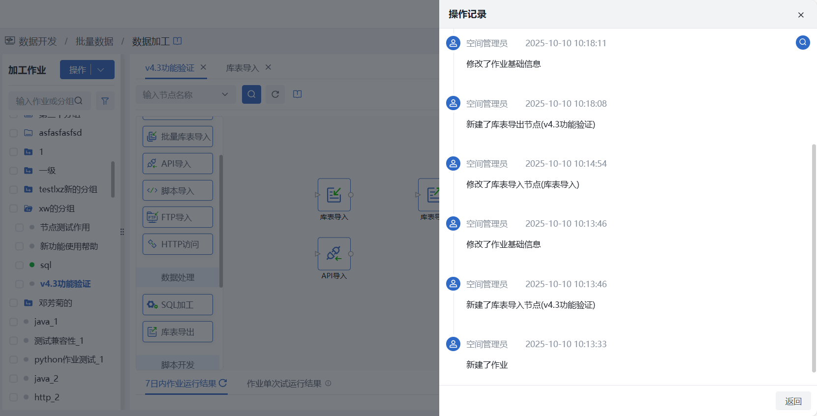Click avatar icon beside 10:18:11 record
This screenshot has width=817, height=416.
[x=453, y=43]
